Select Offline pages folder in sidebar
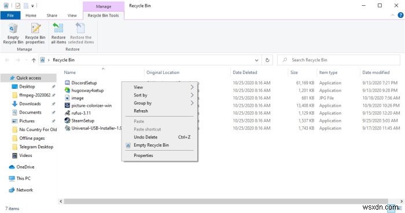 pyautogui.click(x=32, y=138)
